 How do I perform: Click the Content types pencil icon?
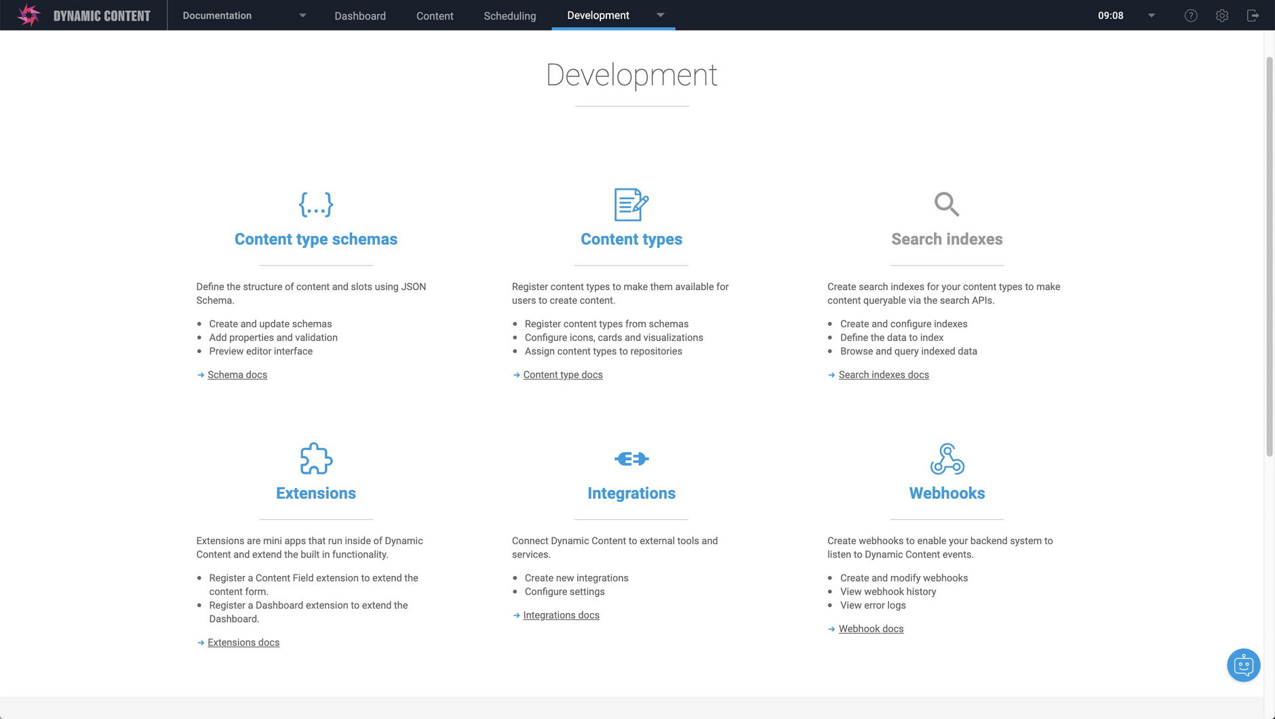630,204
